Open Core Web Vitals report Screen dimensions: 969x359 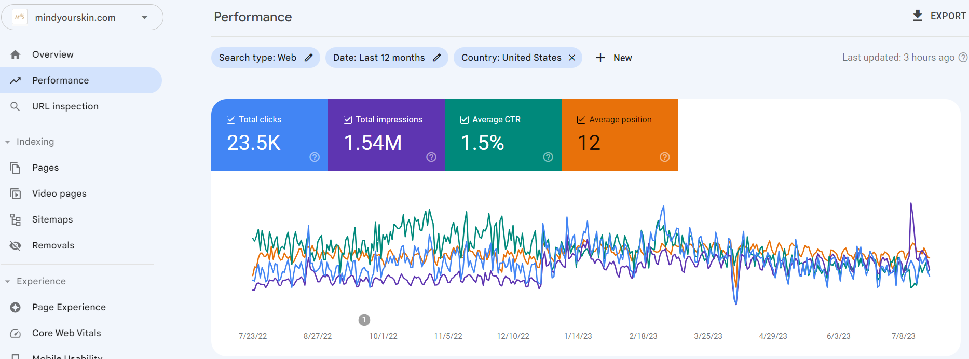66,333
